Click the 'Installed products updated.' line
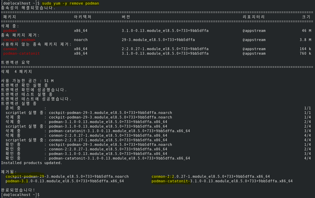 (x=32, y=163)
